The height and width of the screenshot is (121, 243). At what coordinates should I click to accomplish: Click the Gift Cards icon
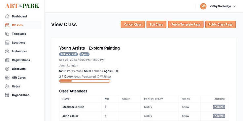click(x=7, y=78)
